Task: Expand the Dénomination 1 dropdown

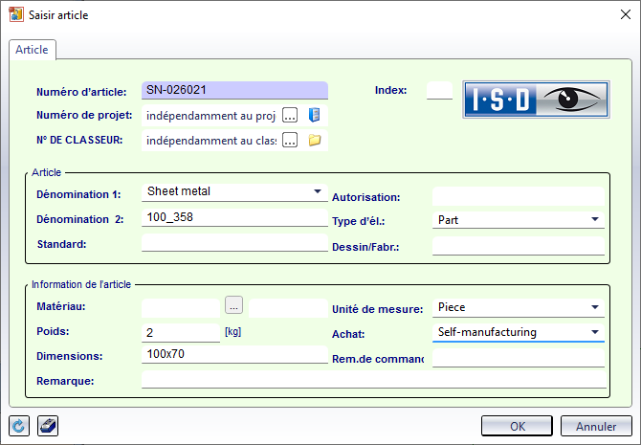Action: [318, 191]
